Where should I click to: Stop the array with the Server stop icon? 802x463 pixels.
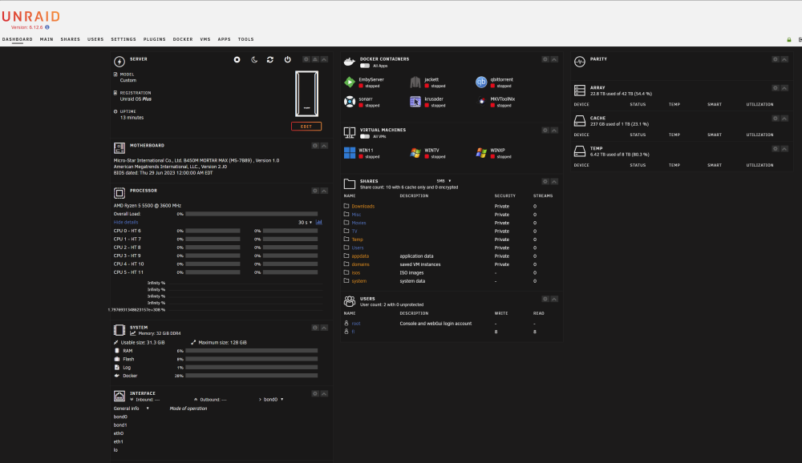(237, 60)
